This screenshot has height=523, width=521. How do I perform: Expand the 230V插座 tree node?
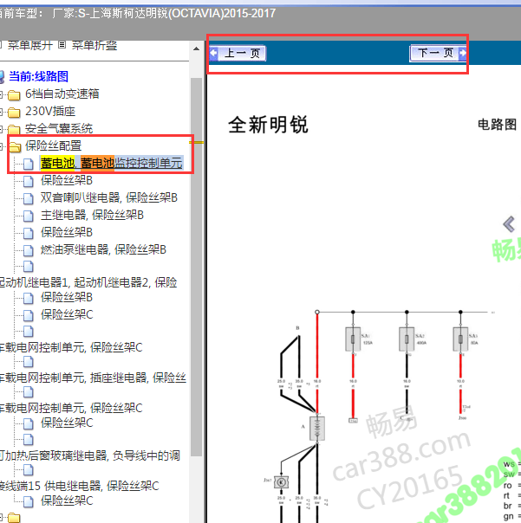2,112
